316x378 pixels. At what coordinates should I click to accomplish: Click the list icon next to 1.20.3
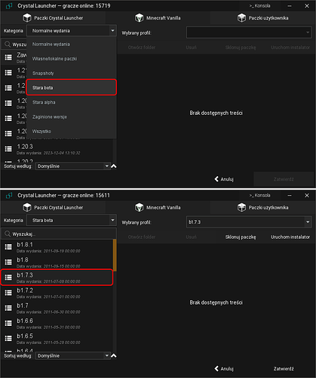click(8, 149)
